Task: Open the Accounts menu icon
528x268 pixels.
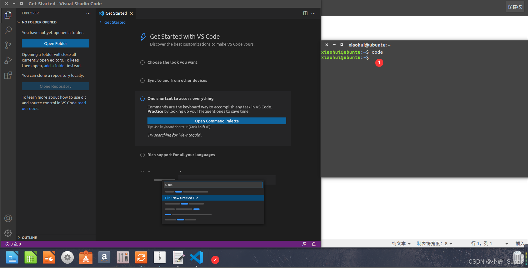Action: point(8,218)
